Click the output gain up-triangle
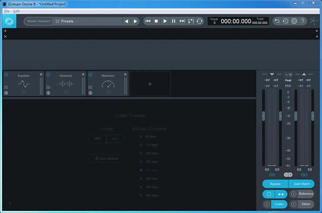Screen dimensions: 322x213 [304, 74]
